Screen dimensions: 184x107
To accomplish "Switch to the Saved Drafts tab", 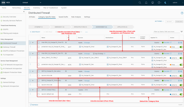I will point(63,17).
